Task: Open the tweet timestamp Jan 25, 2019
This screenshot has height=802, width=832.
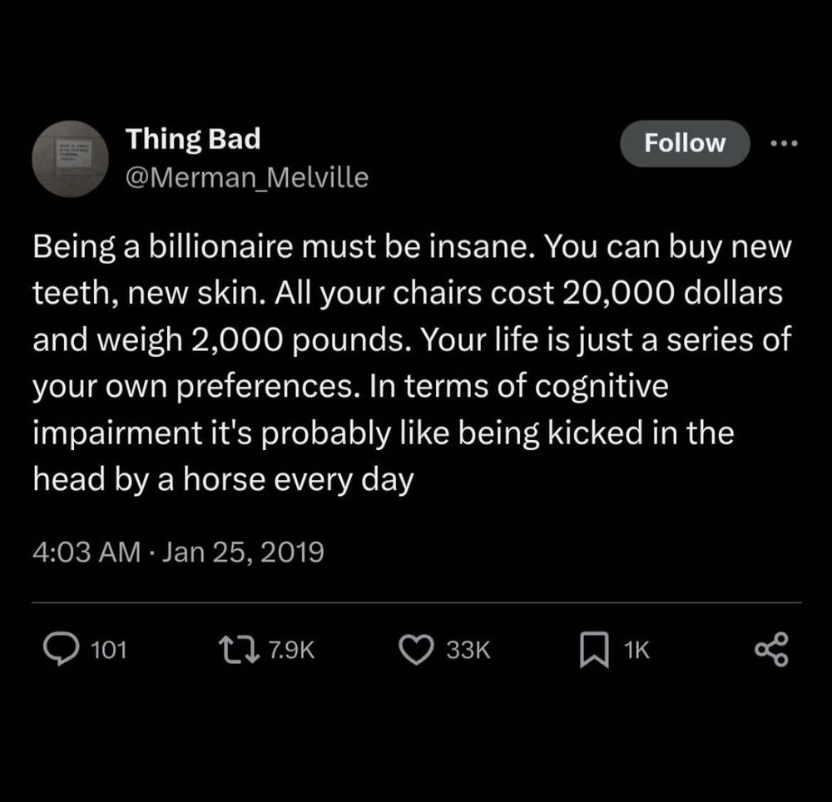Action: point(178,551)
